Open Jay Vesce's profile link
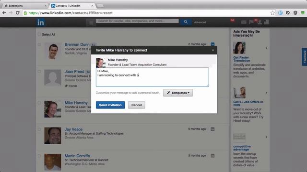This screenshot has width=307, height=172. pyautogui.click(x=73, y=129)
